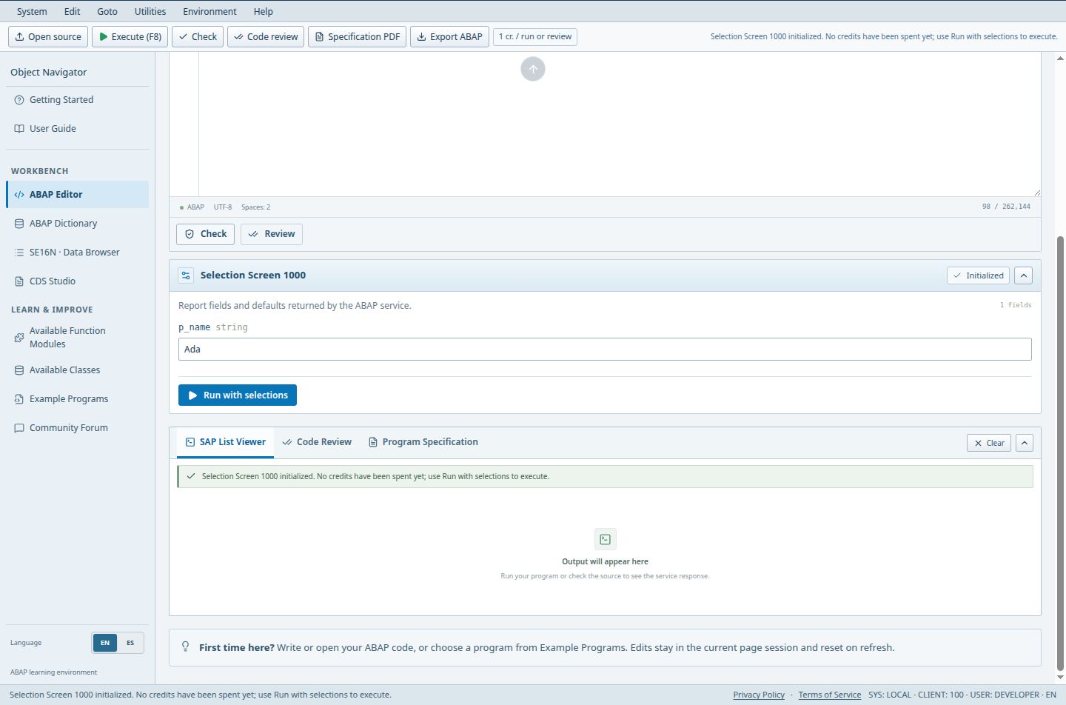Open the Privacy Policy link
The height and width of the screenshot is (705, 1066).
759,695
